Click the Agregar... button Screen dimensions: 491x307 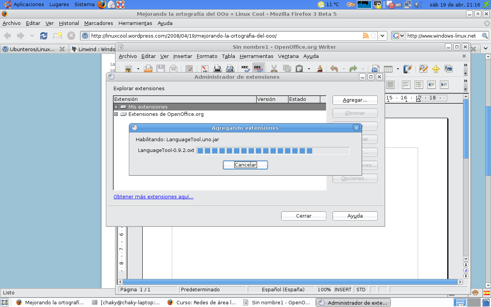[355, 100]
